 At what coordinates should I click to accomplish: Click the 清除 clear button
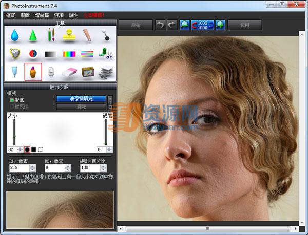tap(81, 107)
